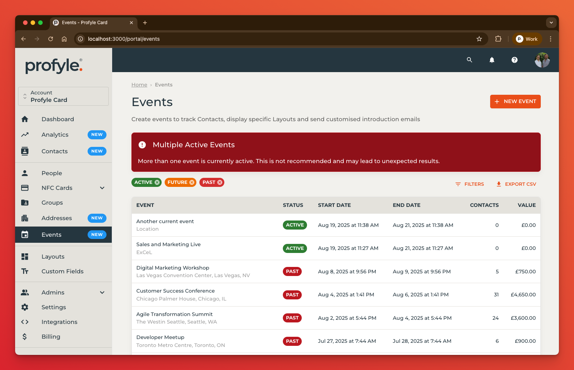Open the Sales and Marketing Live event
The width and height of the screenshot is (574, 370).
pyautogui.click(x=168, y=245)
